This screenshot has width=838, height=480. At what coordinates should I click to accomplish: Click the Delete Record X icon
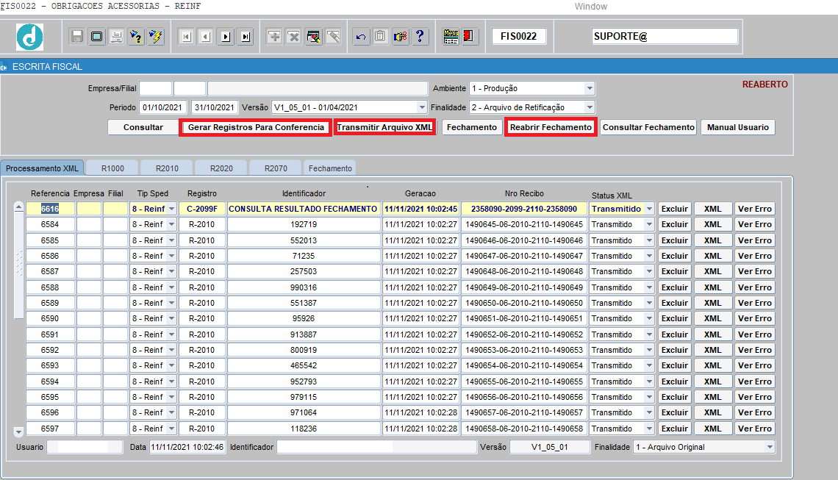(x=294, y=36)
